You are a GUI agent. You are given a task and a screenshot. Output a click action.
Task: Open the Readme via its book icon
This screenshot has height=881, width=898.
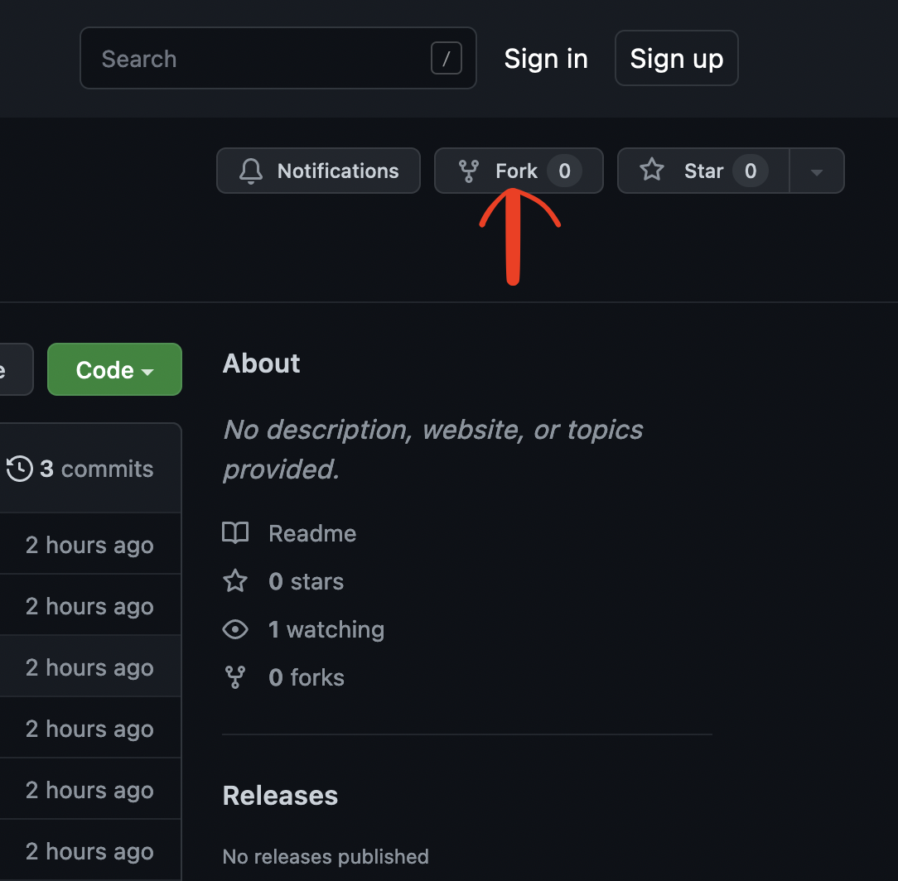coord(235,532)
